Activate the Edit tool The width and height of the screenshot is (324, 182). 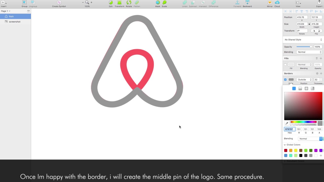pyautogui.click(x=111, y=2)
